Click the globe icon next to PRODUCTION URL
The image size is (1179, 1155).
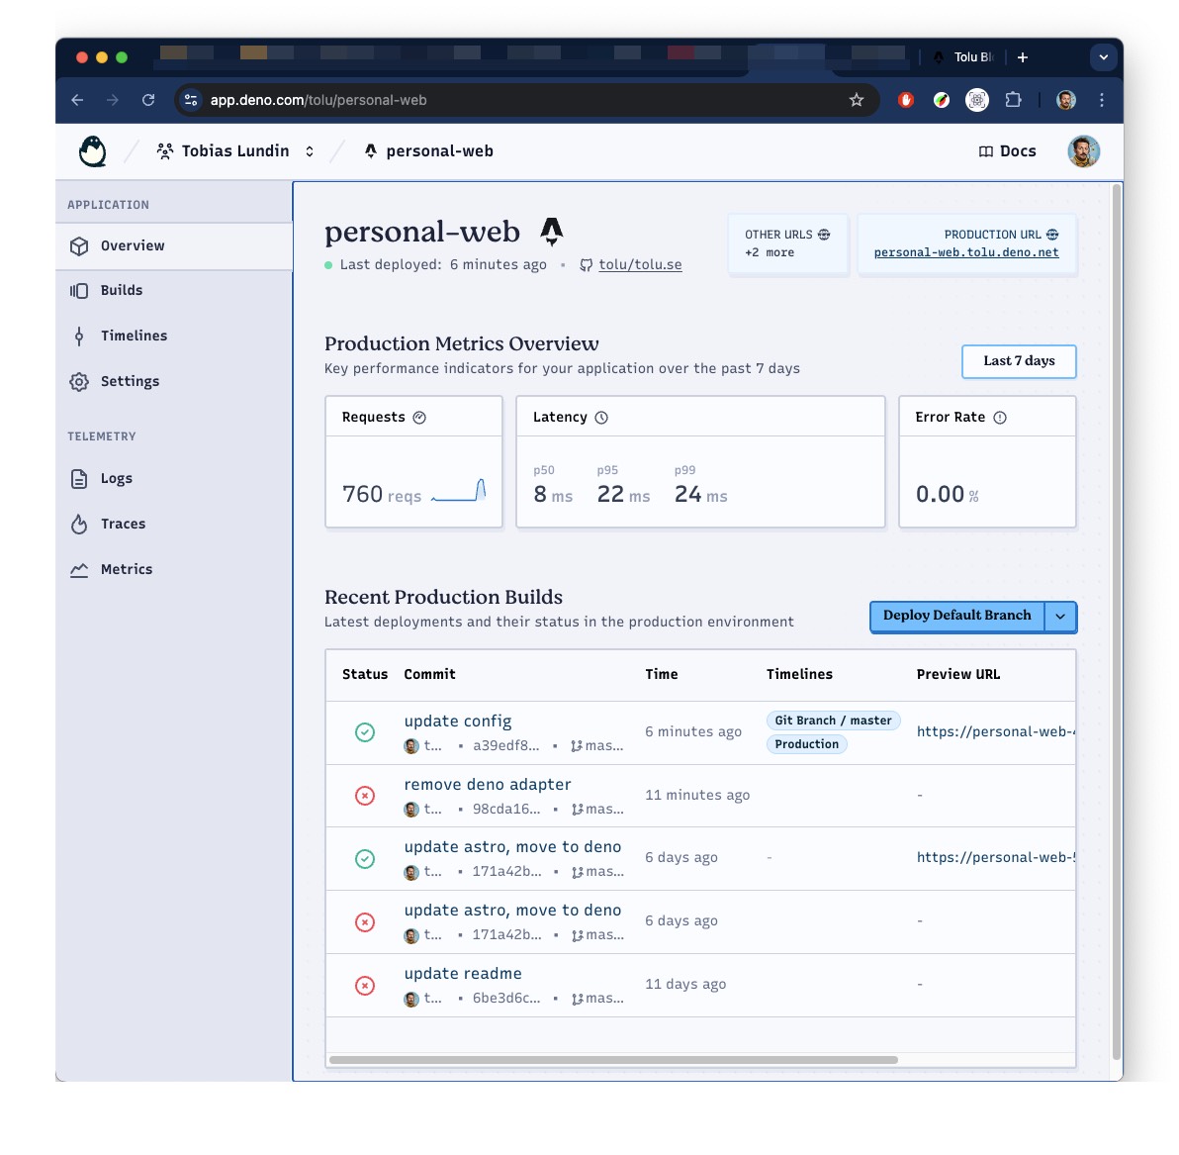tap(1052, 235)
